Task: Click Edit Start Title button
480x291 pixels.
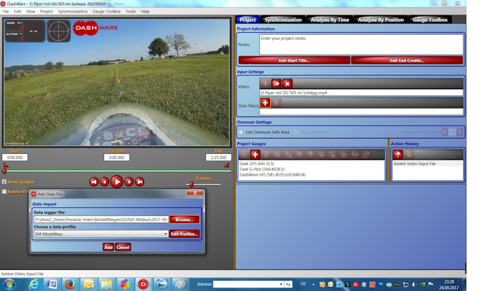Action: [294, 60]
